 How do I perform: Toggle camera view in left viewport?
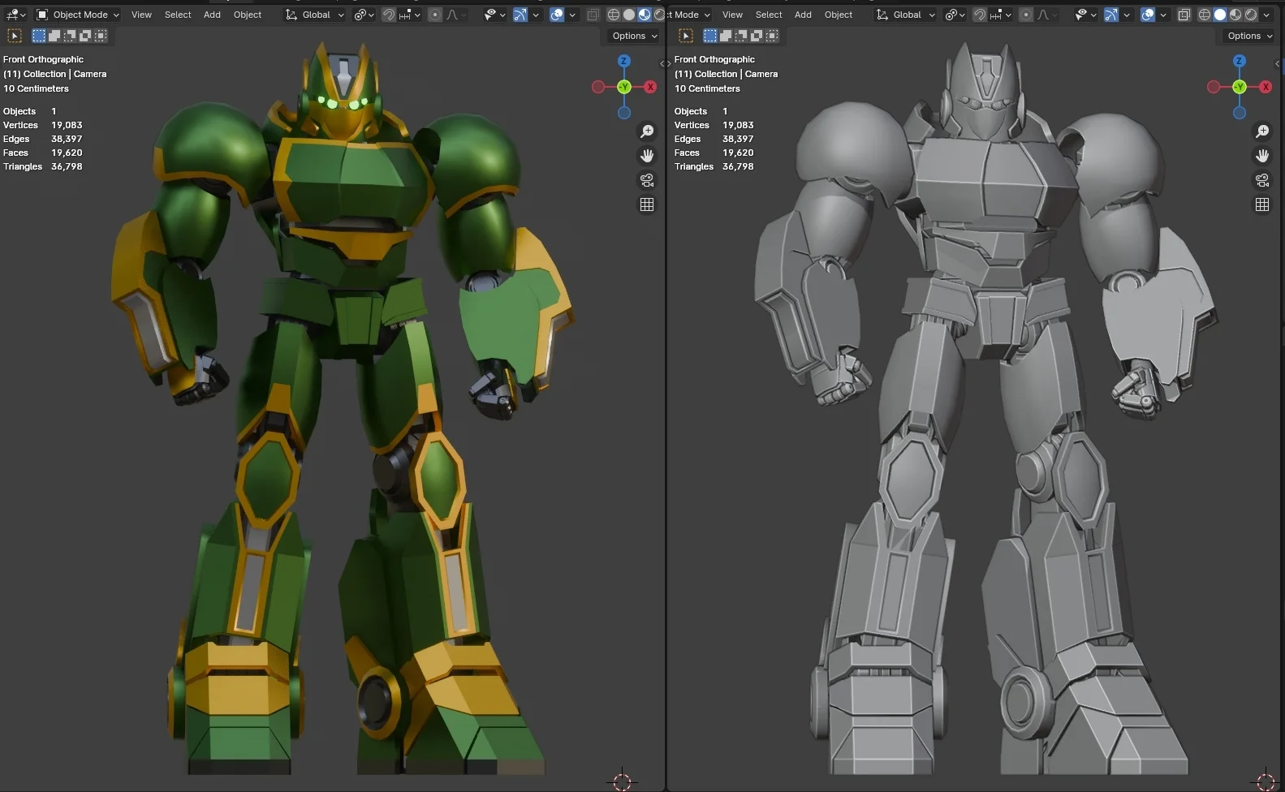tap(647, 180)
